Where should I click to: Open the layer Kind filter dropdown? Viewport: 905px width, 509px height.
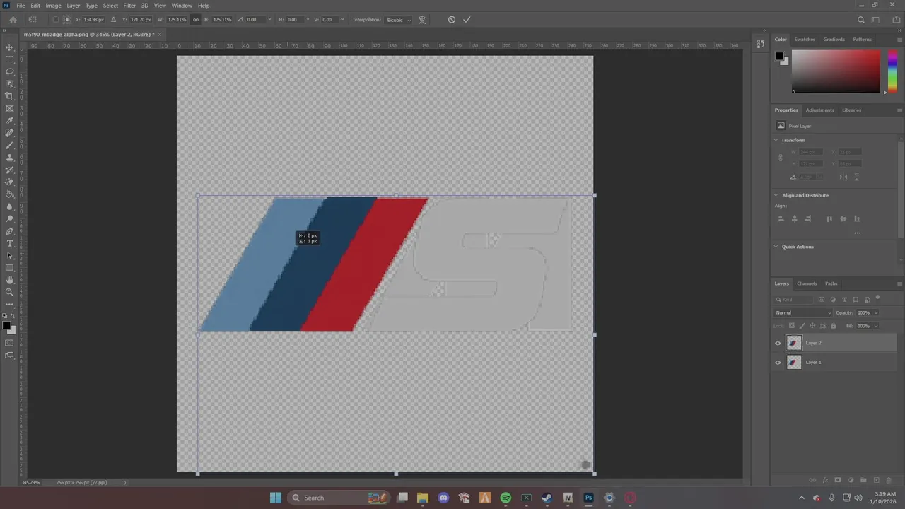point(792,300)
